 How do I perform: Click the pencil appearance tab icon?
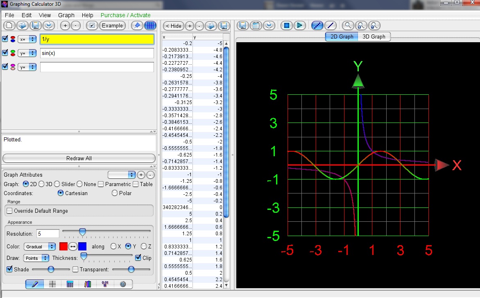(34, 284)
